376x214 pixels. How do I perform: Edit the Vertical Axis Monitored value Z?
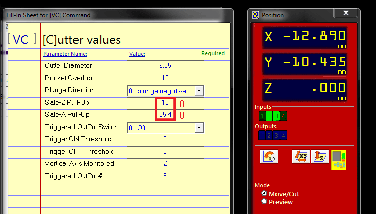[165, 164]
